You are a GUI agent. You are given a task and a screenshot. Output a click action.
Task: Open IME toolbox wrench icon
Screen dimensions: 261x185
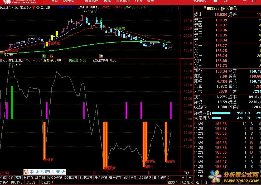(63, 172)
